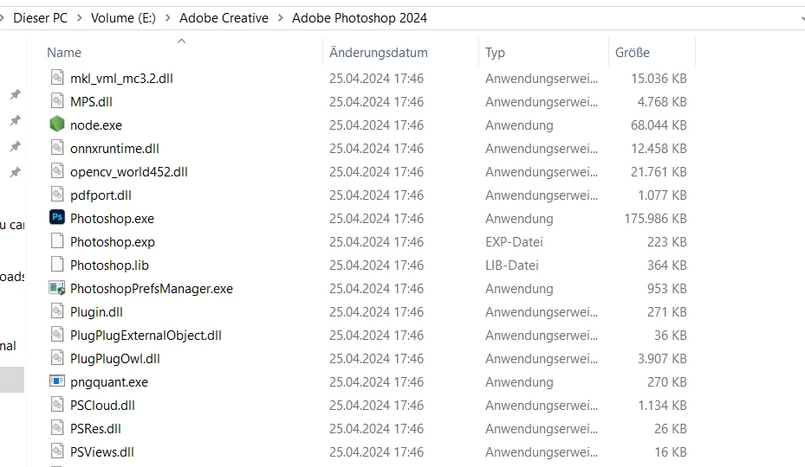This screenshot has width=805, height=467.
Task: Sort files by Name column header
Action: [64, 52]
